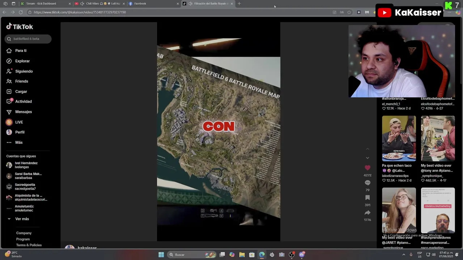The height and width of the screenshot is (260, 463).
Task: Open Terms & Policies footer link
Action: 29,245
